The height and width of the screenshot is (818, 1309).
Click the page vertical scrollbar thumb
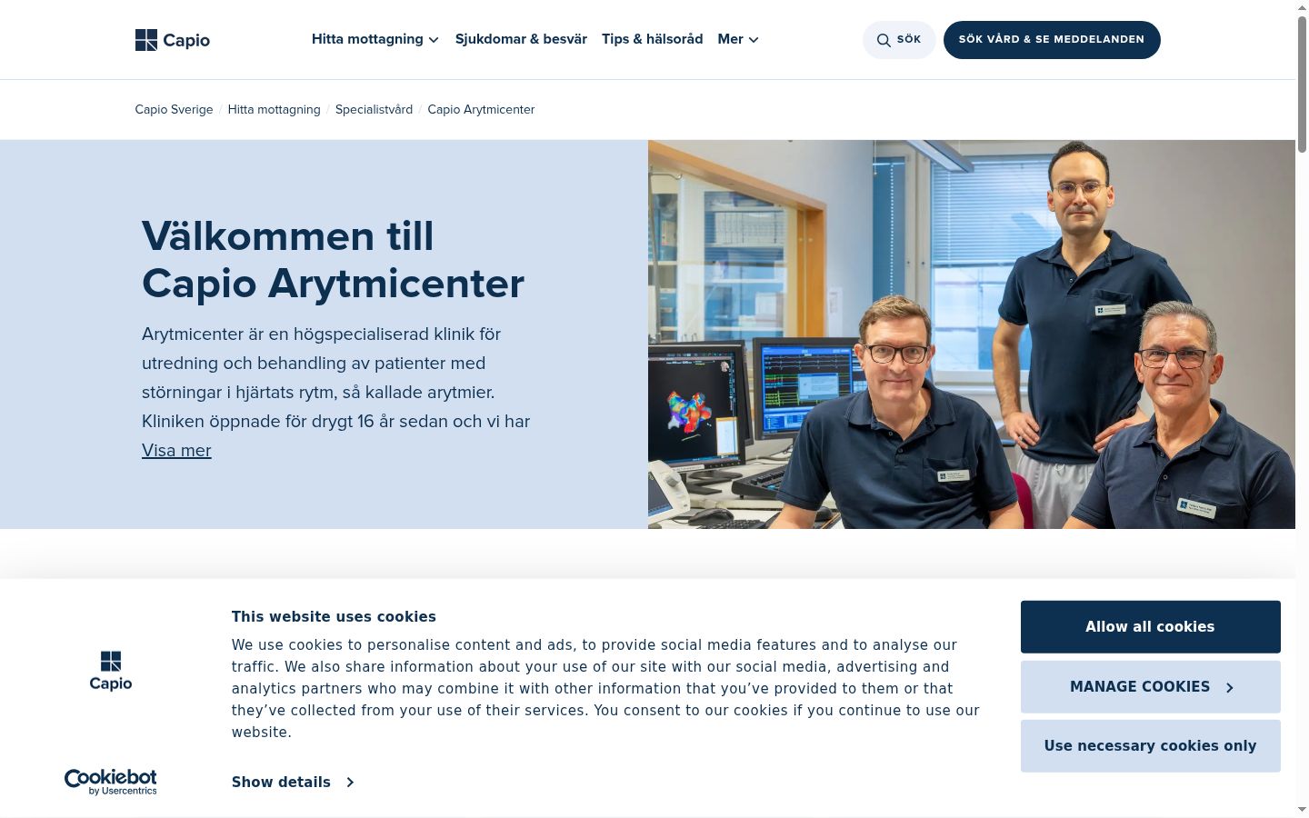(x=1302, y=84)
